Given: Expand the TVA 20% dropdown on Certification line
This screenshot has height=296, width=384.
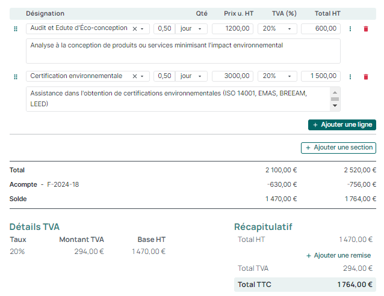Looking at the screenshot, I should (277, 77).
